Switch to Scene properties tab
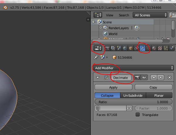The width and height of the screenshot is (176, 135). [119, 48]
